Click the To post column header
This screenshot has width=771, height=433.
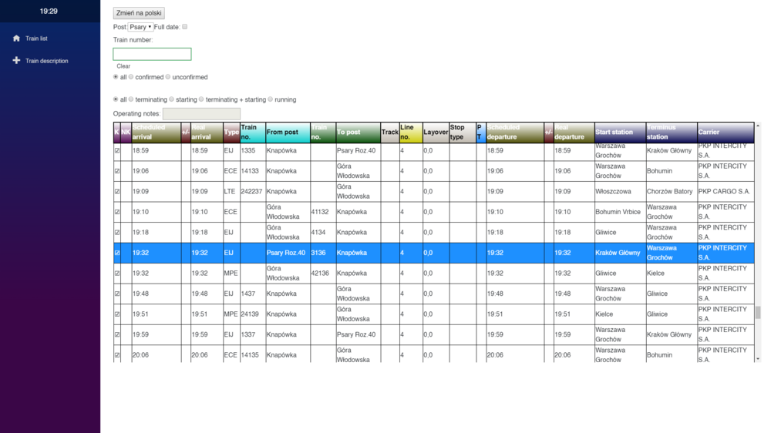pyautogui.click(x=358, y=133)
